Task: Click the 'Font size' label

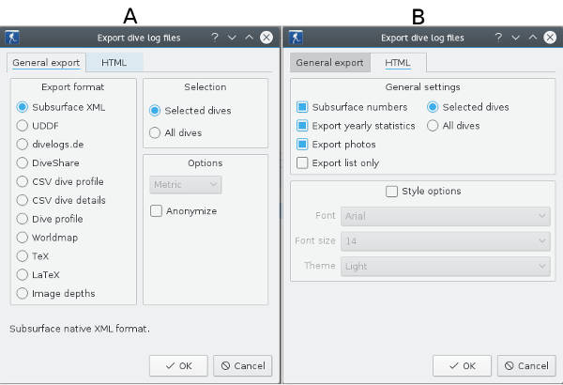Action: click(315, 240)
